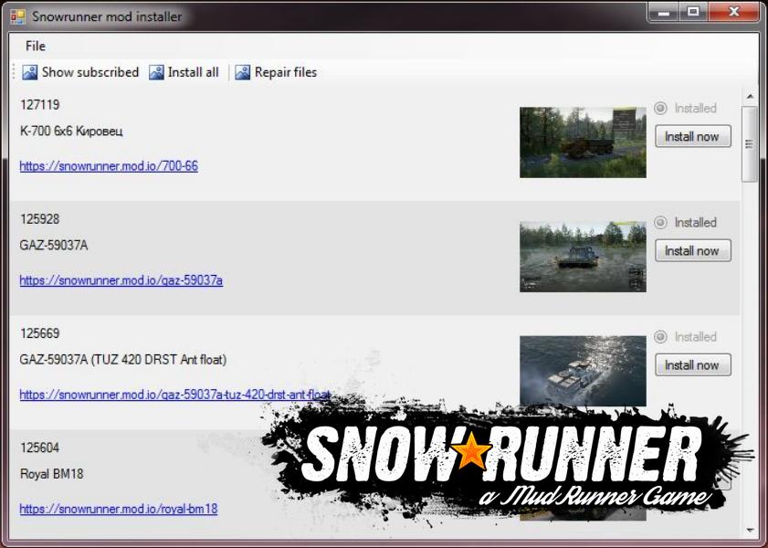Click the Install all toolbar icon

pos(156,72)
